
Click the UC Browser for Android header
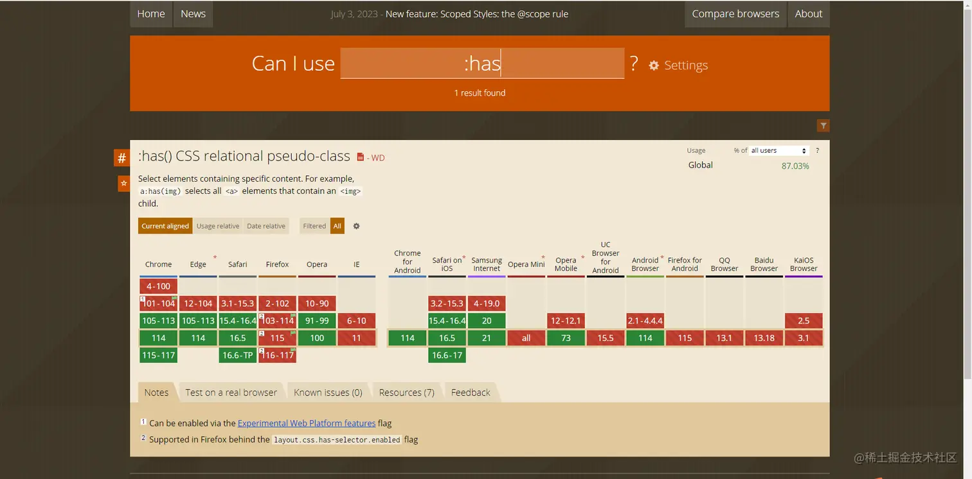[x=606, y=257]
